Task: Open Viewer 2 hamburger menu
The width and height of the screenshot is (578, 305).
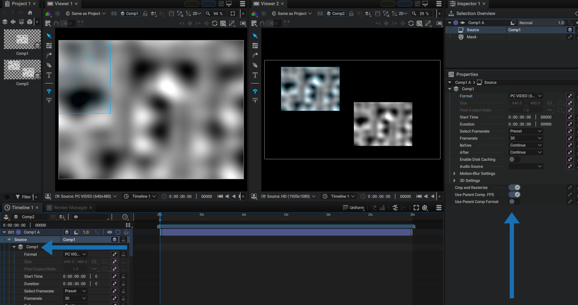Action: pyautogui.click(x=439, y=4)
